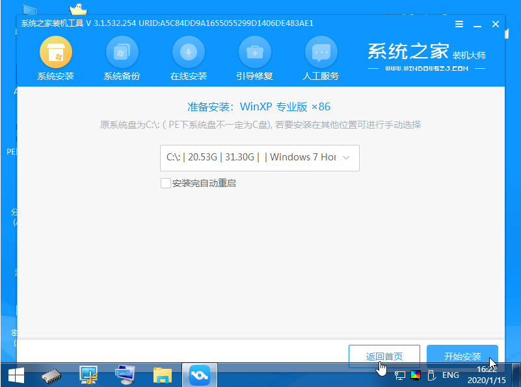
Task: Select the color palette tray icon
Action: pyautogui.click(x=414, y=375)
